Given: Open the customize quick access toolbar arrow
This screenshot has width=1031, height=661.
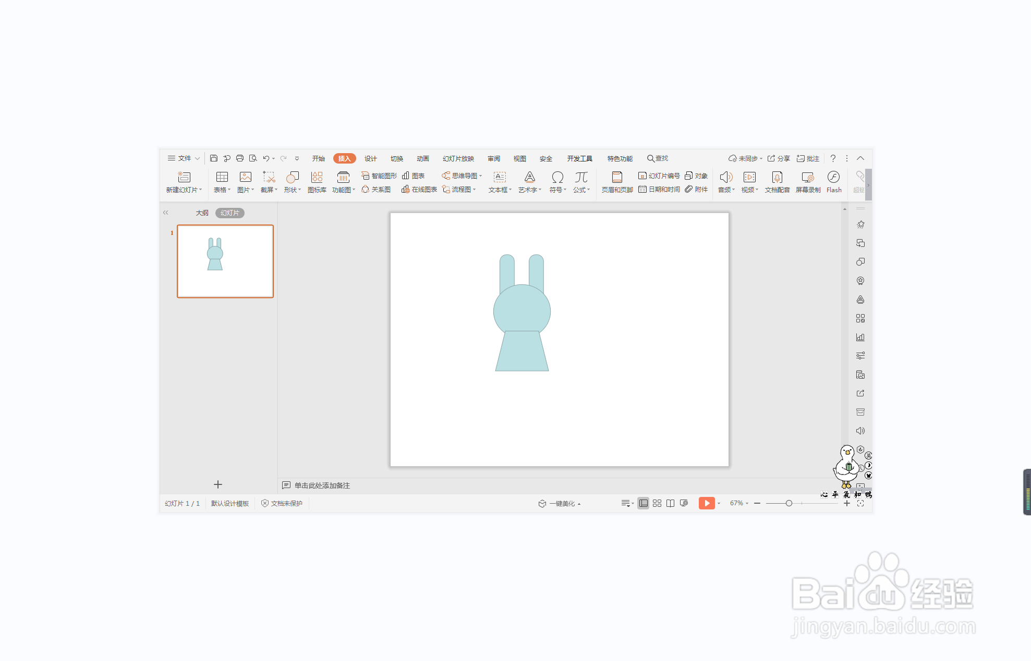Looking at the screenshot, I should [297, 158].
